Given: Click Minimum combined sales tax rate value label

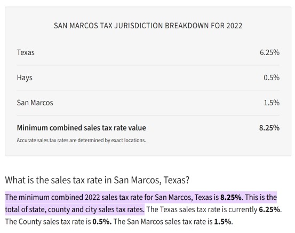Looking at the screenshot, I should 81,128.
